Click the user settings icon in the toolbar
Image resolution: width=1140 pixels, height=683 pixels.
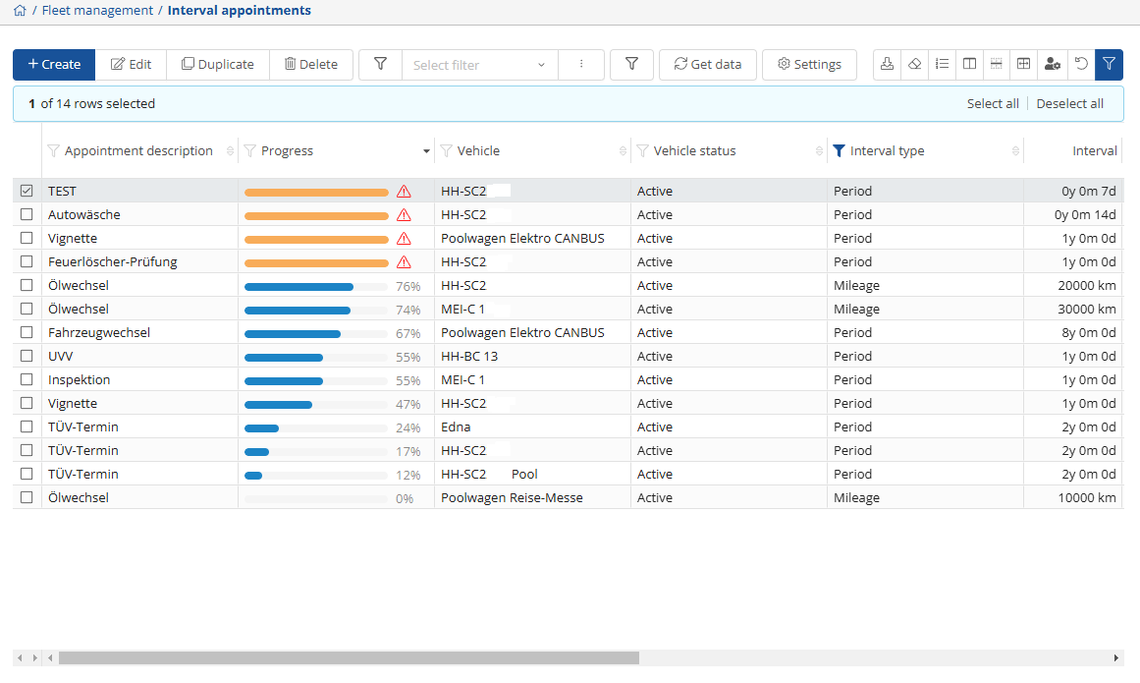pyautogui.click(x=1052, y=64)
